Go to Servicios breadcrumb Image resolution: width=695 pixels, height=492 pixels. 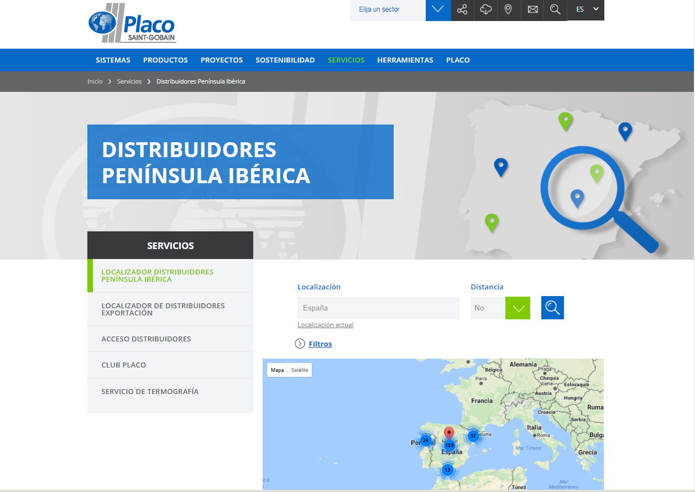point(129,81)
